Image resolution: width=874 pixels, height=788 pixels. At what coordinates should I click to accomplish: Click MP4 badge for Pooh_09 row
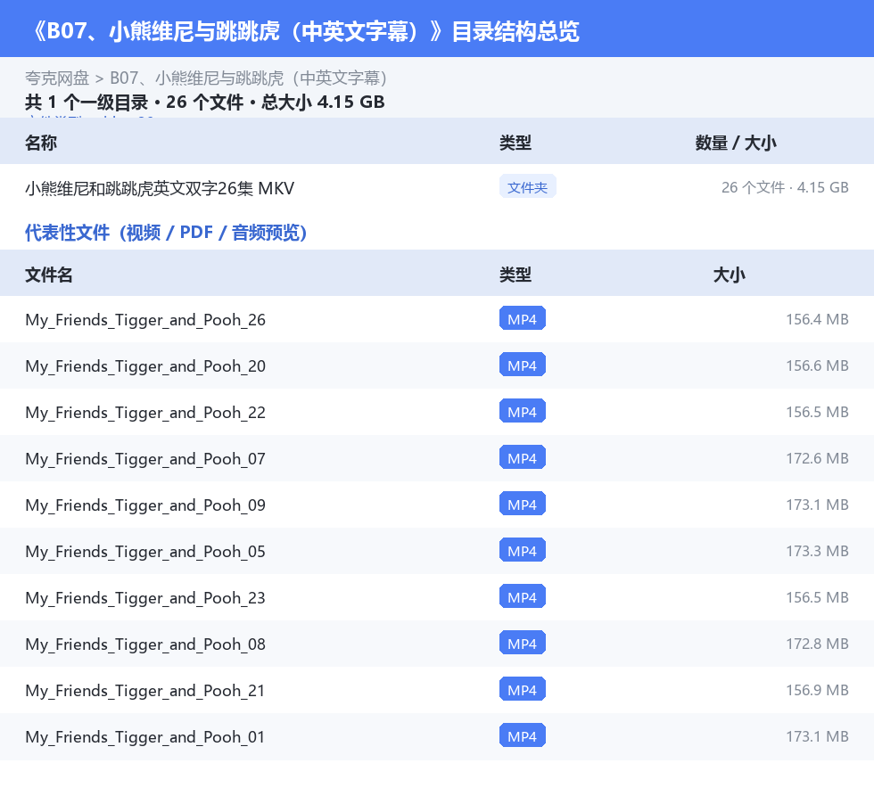click(523, 504)
